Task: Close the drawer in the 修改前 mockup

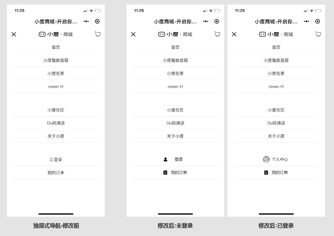Action: 14,34
